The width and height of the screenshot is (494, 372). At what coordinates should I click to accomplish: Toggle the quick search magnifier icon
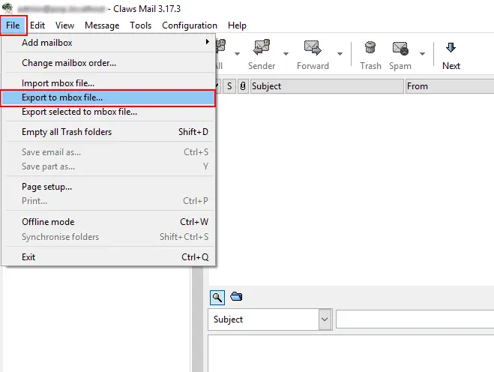pos(217,297)
